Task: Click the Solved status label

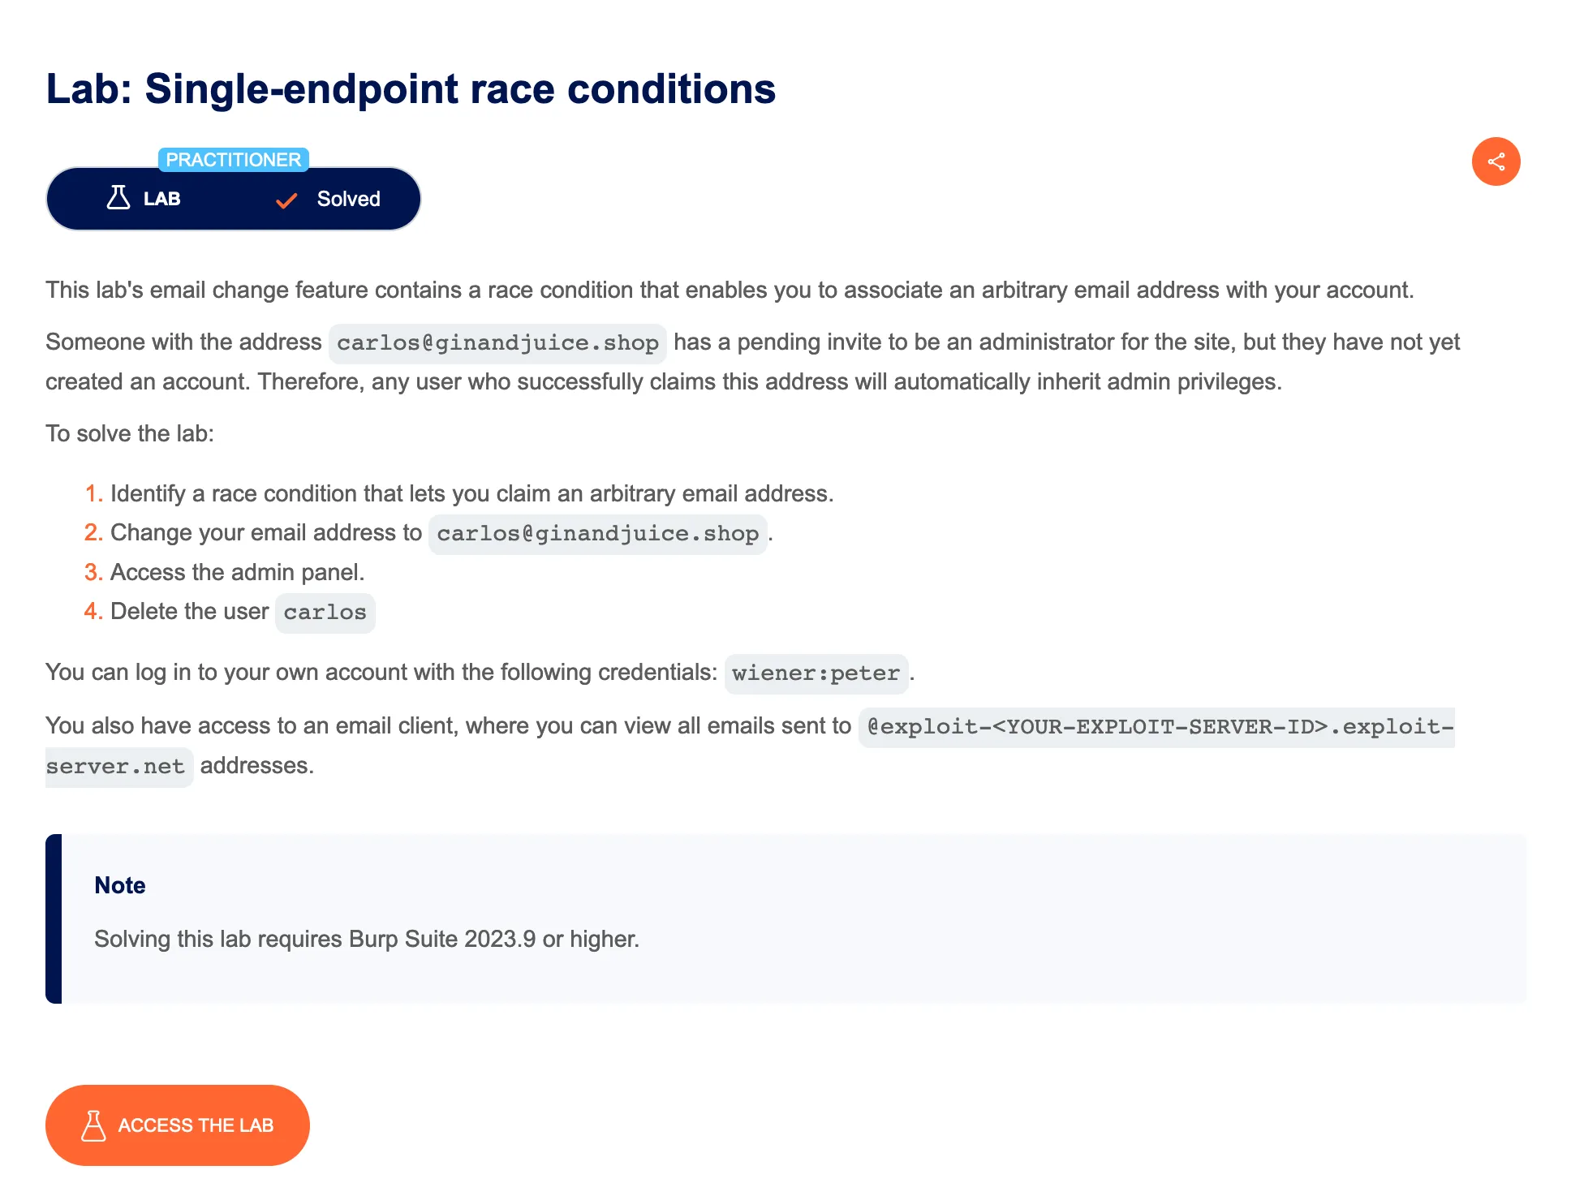Action: pyautogui.click(x=348, y=199)
